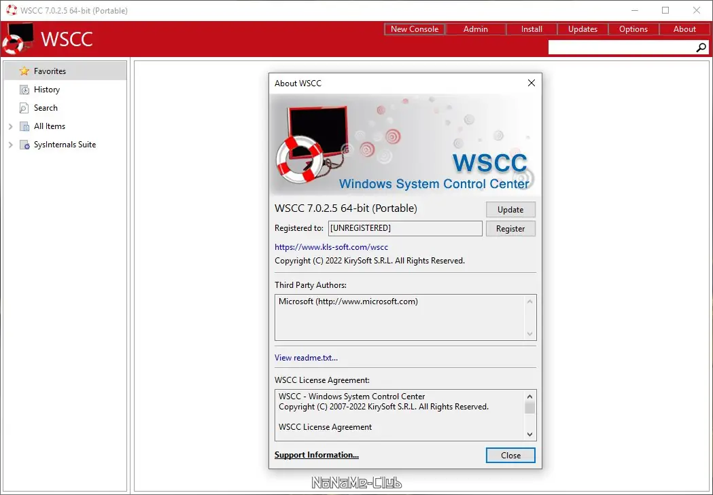Screen dimensions: 713x495
Task: Click the search magnifier icon
Action: pos(701,48)
